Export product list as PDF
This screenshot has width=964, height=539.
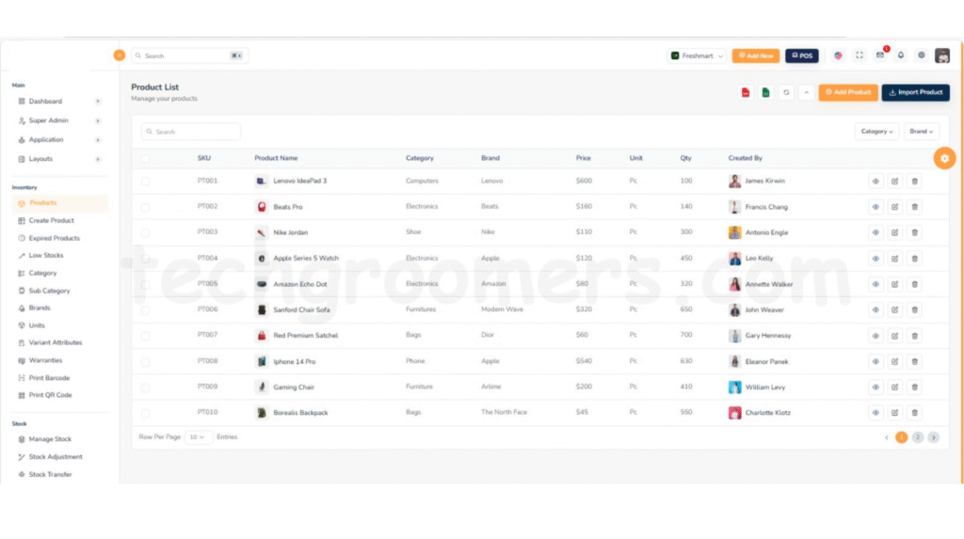click(746, 93)
